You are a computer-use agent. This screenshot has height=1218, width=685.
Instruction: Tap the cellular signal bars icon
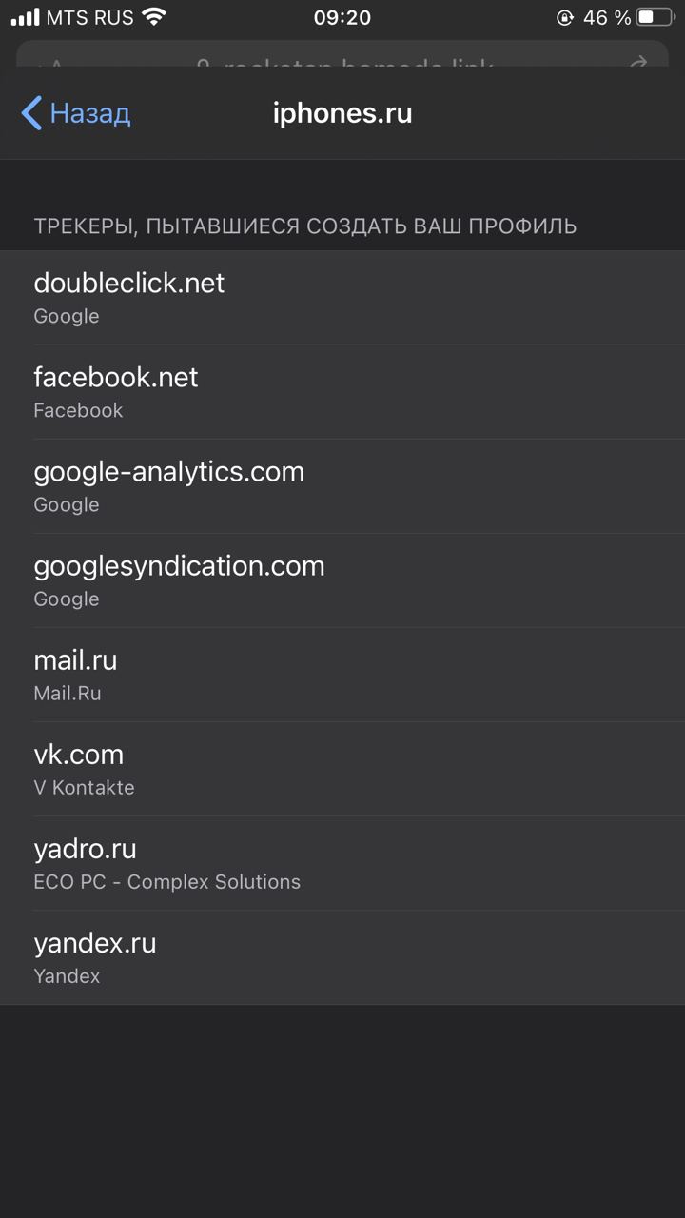coord(26,18)
